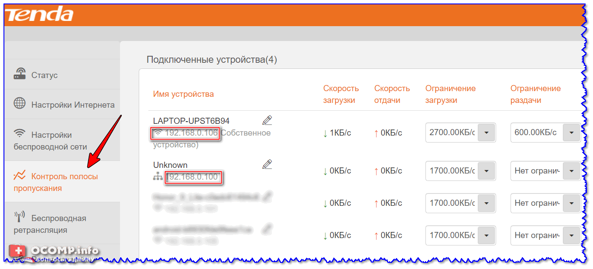Open upload limit dropdown showing 600.00КБ/с
The width and height of the screenshot is (593, 269).
[x=571, y=132]
